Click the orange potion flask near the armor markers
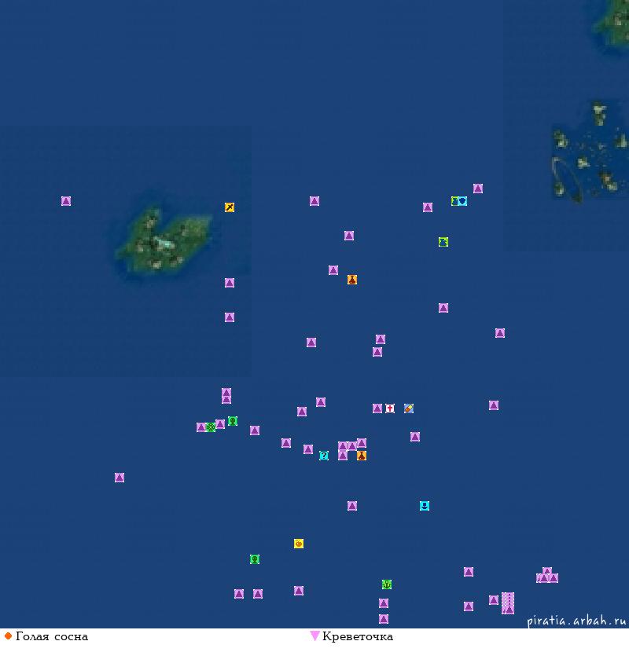The image size is (629, 652). pyautogui.click(x=351, y=280)
